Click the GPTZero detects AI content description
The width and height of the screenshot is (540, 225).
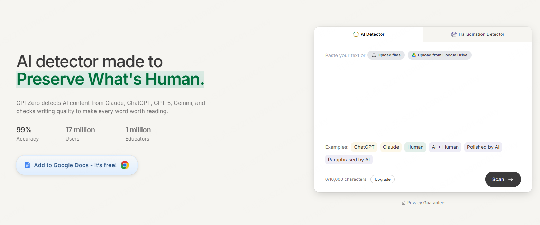point(111,107)
